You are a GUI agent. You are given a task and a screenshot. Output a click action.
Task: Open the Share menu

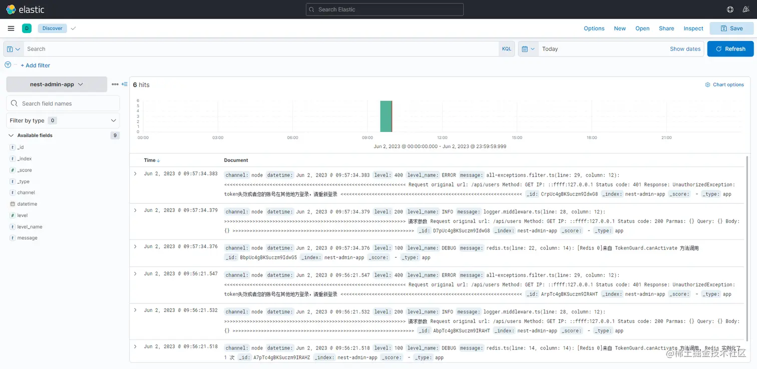coord(666,28)
